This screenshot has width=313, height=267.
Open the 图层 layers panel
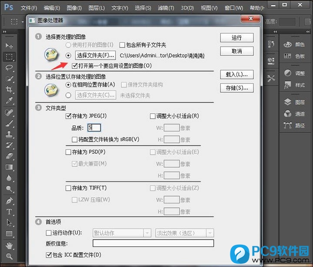point(294,102)
